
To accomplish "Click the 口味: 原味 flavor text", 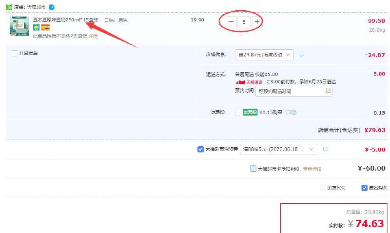I will tap(116, 20).
